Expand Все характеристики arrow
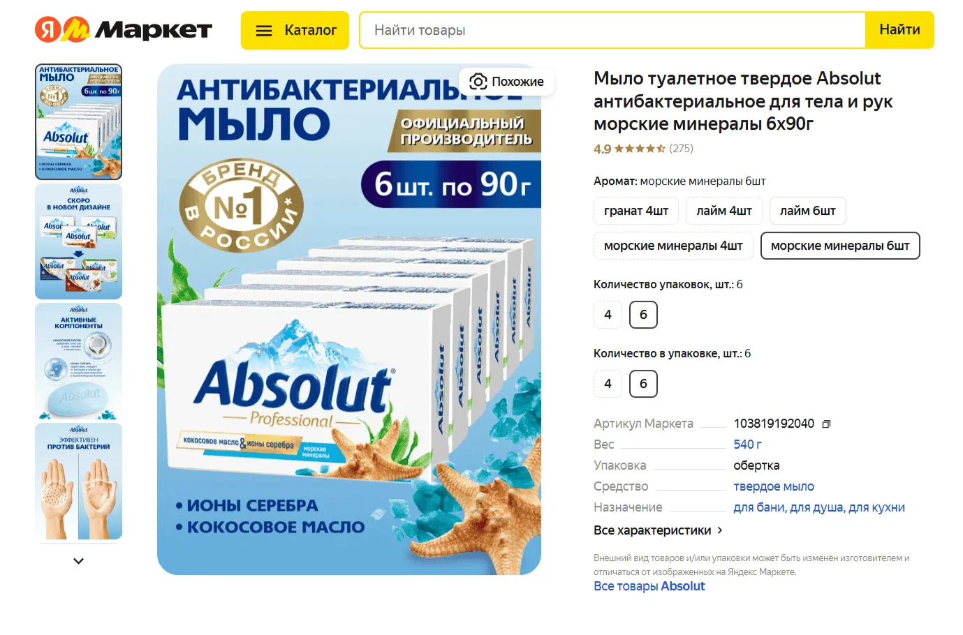 720,530
